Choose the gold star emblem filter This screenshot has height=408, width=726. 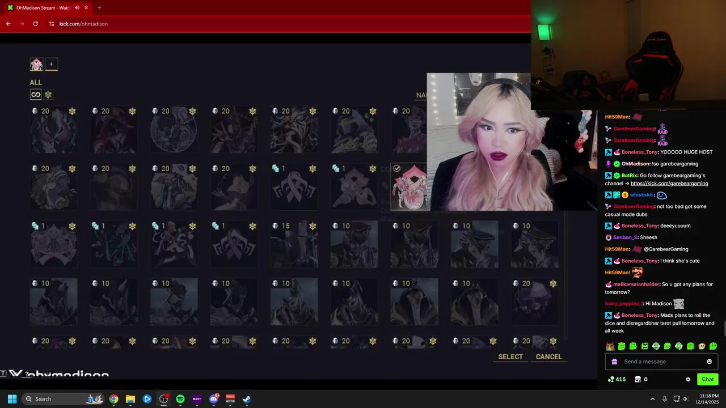pyautogui.click(x=48, y=95)
